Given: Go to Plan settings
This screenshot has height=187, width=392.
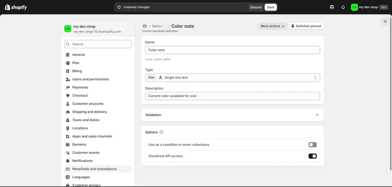Looking at the screenshot, I should point(98,63).
